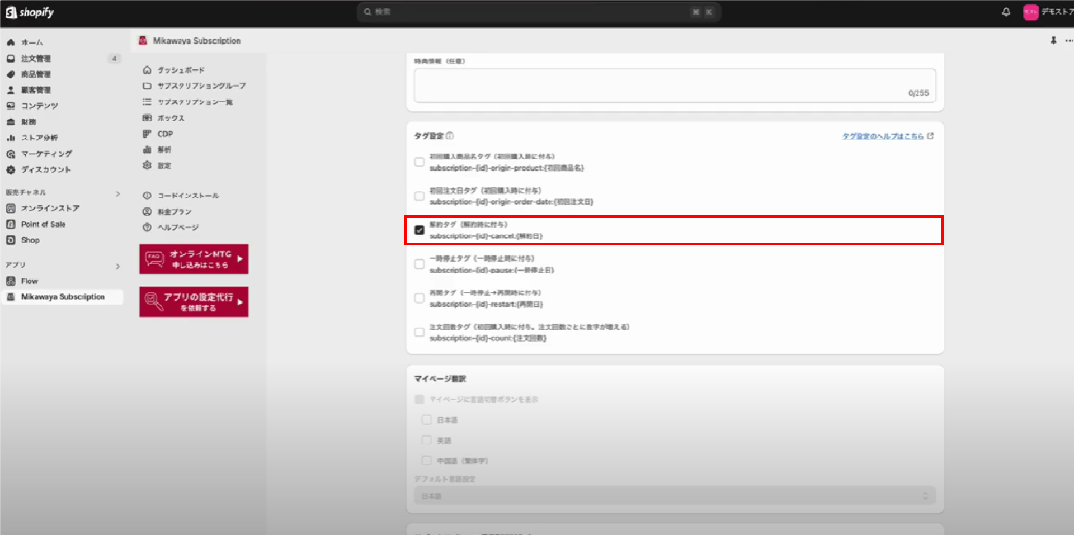Enable the subscription pause tag checkbox
The width and height of the screenshot is (1074, 535).
(x=419, y=264)
